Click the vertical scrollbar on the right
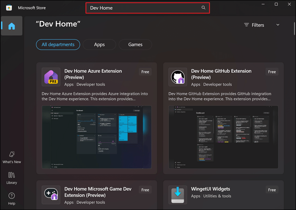This screenshot has width=296, height=210. click(294, 28)
